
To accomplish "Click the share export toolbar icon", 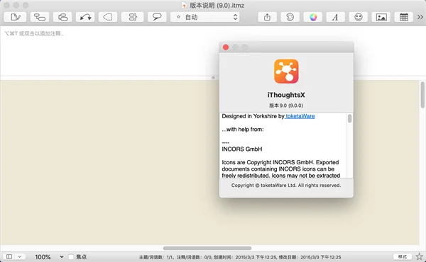I will 268,17.
